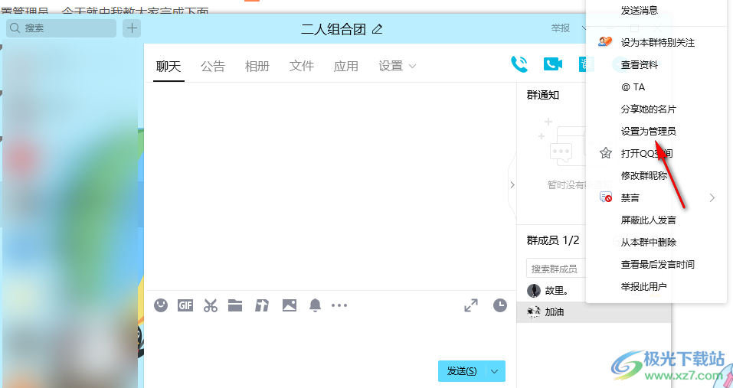
Task: Open the 应用 tab
Action: [x=346, y=67]
